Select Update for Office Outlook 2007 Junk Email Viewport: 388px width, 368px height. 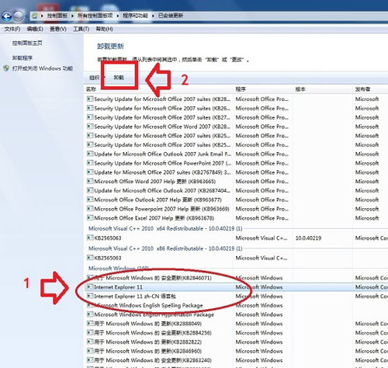click(237, 154)
